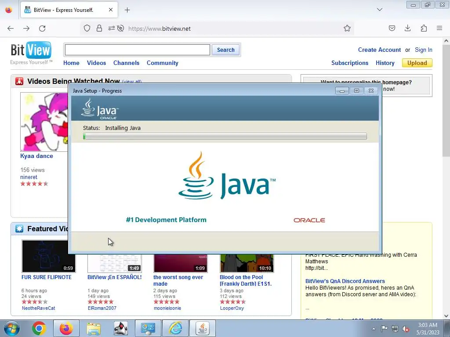Open the tracking protection shield icon
450x337 pixels.
87,29
